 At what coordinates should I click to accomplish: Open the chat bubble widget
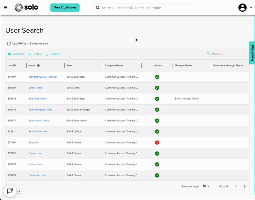tap(10, 191)
